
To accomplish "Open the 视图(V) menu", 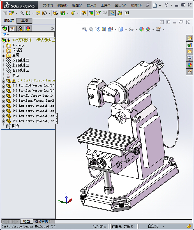I will (x=77, y=5).
